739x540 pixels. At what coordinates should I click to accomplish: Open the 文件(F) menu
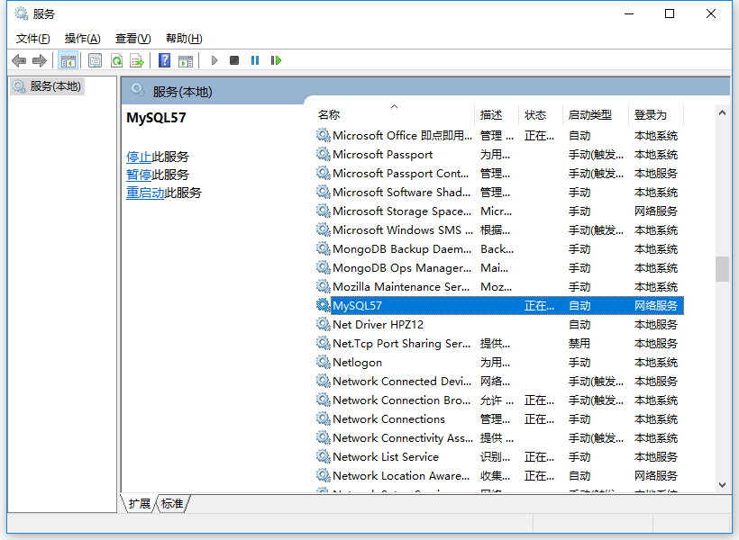(x=33, y=39)
